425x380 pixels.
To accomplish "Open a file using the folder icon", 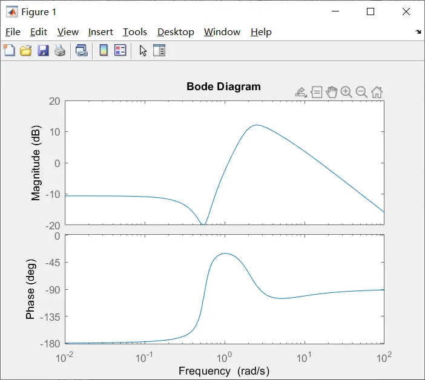I will pyautogui.click(x=26, y=51).
